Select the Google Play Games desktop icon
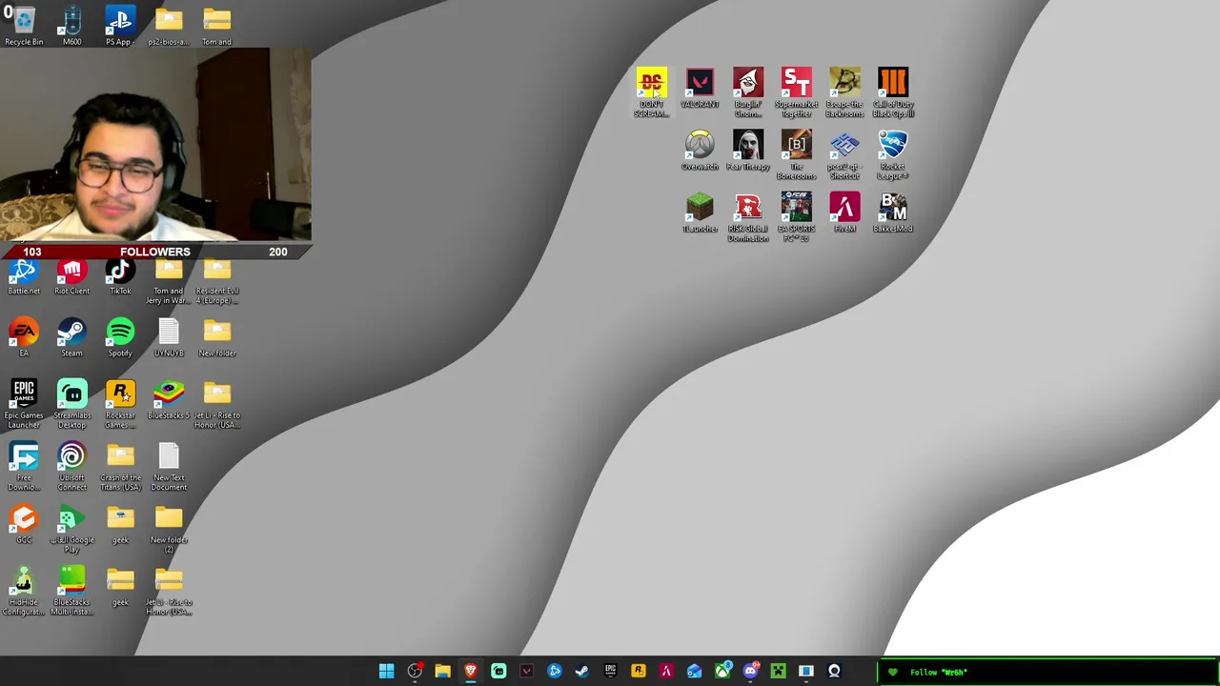This screenshot has width=1220, height=686. click(x=72, y=529)
